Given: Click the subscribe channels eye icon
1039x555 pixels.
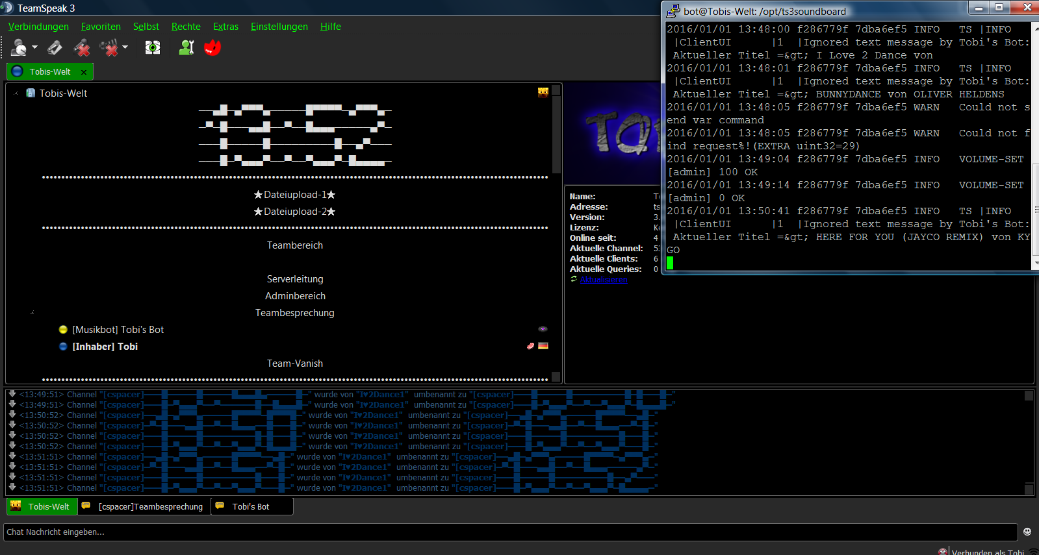Looking at the screenshot, I should pyautogui.click(x=153, y=47).
